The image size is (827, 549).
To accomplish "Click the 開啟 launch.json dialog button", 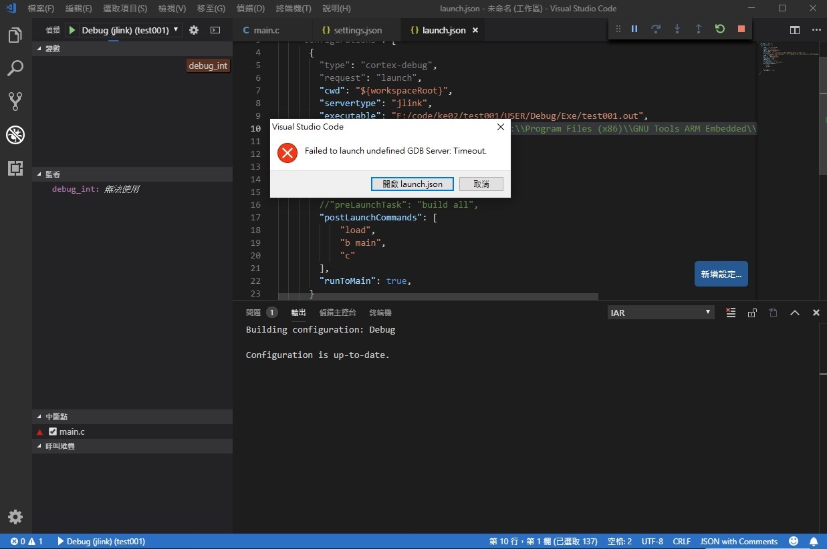I will pyautogui.click(x=412, y=184).
